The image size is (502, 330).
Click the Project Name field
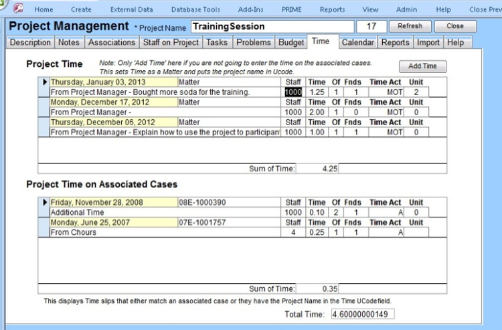coord(272,27)
